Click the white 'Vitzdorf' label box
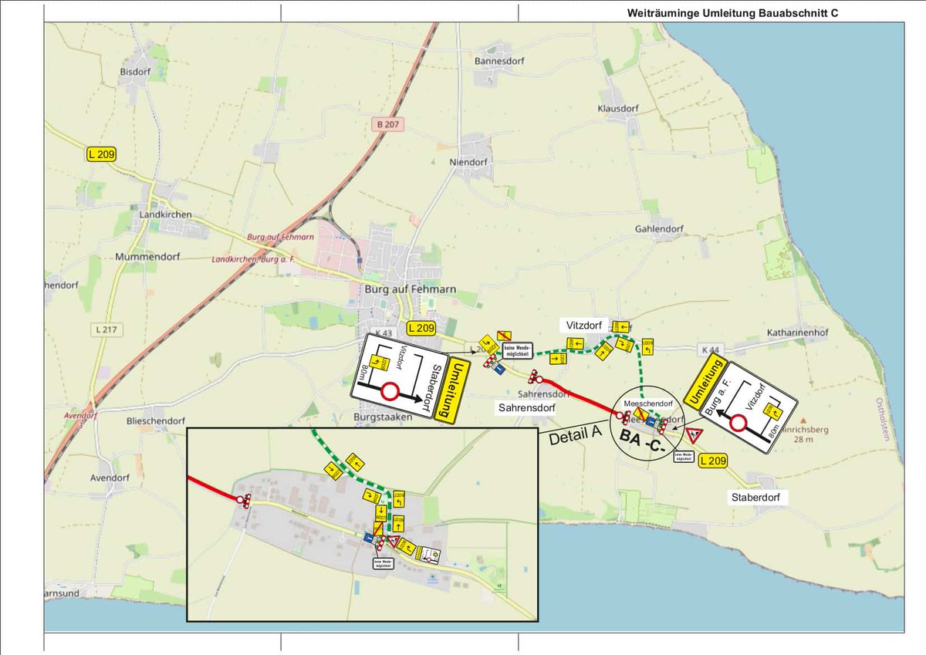The width and height of the screenshot is (926, 655). coord(584,326)
